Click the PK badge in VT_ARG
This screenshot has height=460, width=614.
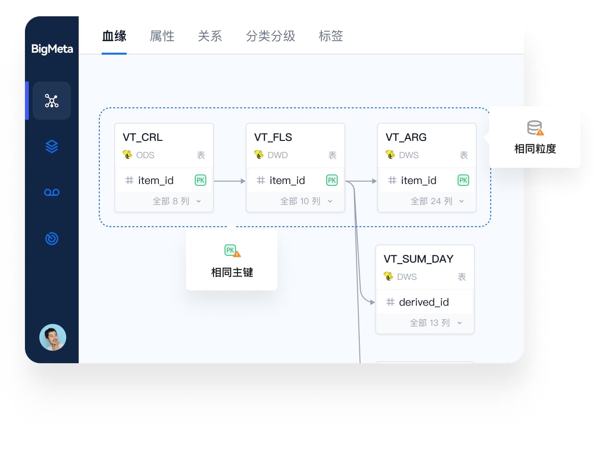(463, 180)
